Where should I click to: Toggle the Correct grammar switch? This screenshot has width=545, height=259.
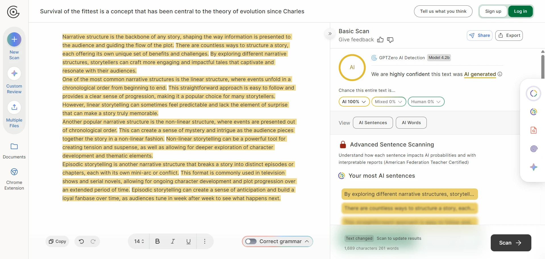click(x=251, y=241)
